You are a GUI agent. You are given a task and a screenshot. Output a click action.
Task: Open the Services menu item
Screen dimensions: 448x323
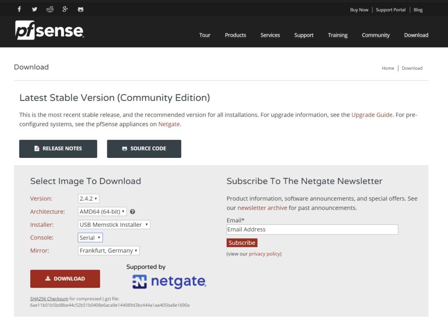pyautogui.click(x=270, y=35)
